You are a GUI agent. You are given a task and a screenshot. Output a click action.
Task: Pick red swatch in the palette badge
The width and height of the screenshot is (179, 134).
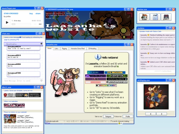tap(100, 85)
